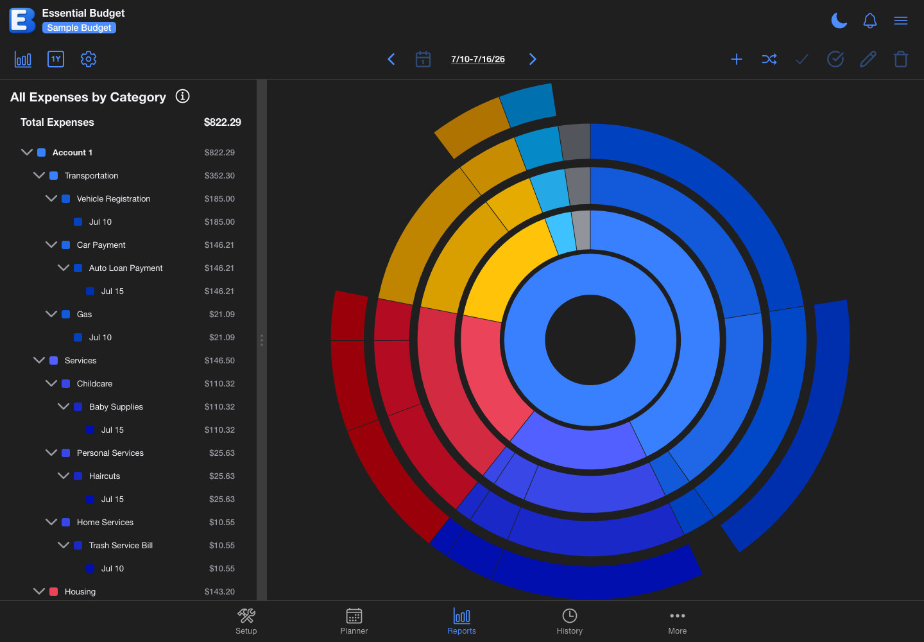924x642 pixels.
Task: Open the hamburger menu
Action: (x=901, y=21)
